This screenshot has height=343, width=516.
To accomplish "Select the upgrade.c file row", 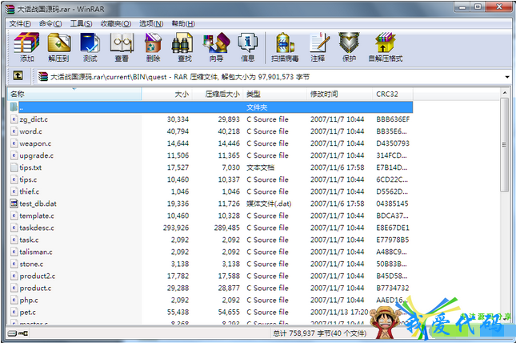I will tap(210, 155).
